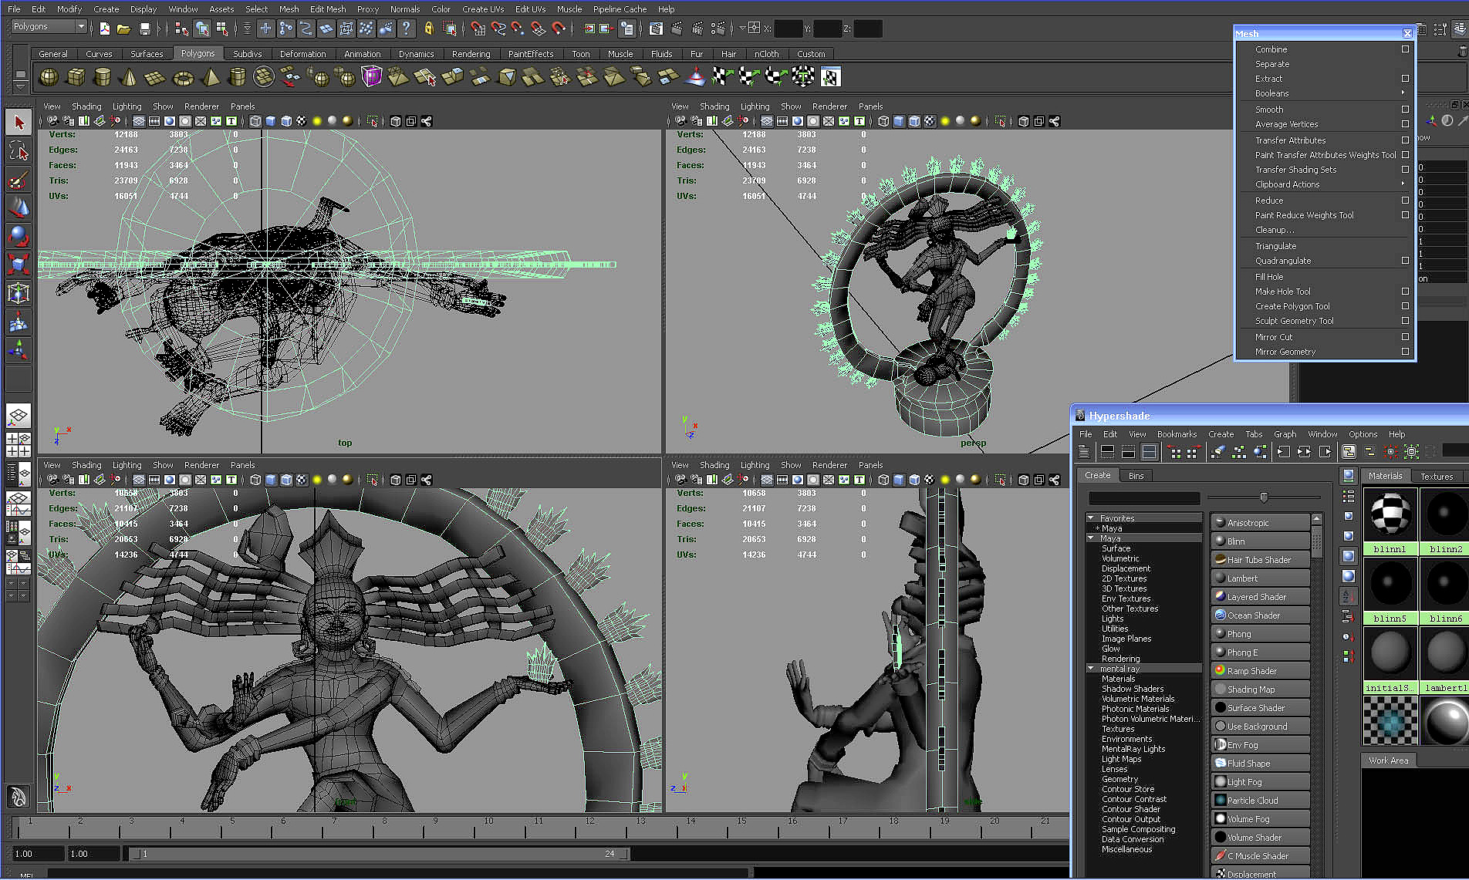This screenshot has width=1469, height=880.
Task: Click the playback range slider bar
Action: [379, 854]
